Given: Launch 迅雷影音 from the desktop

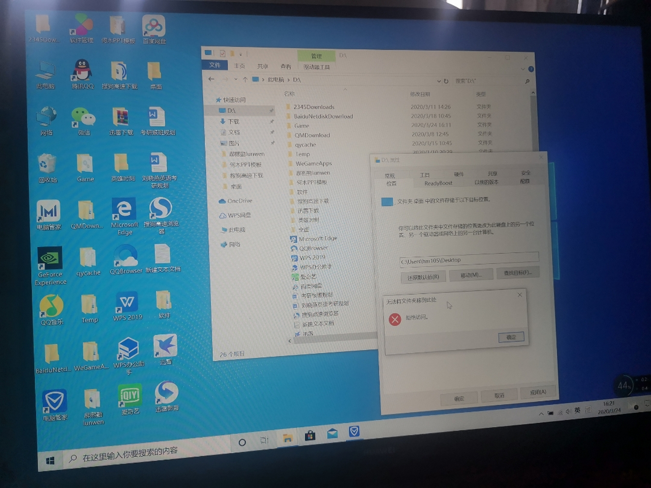Looking at the screenshot, I should 167,396.
